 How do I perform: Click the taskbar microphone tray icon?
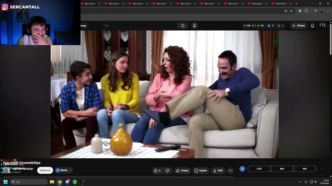click(306, 182)
